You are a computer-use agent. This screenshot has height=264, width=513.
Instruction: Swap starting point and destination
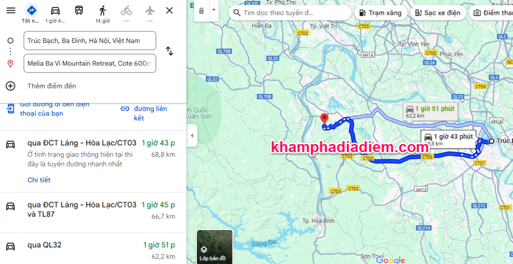coord(169,51)
